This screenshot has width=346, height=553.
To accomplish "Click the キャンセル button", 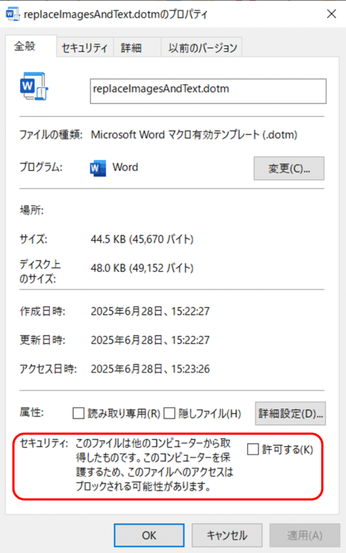I will tap(227, 536).
